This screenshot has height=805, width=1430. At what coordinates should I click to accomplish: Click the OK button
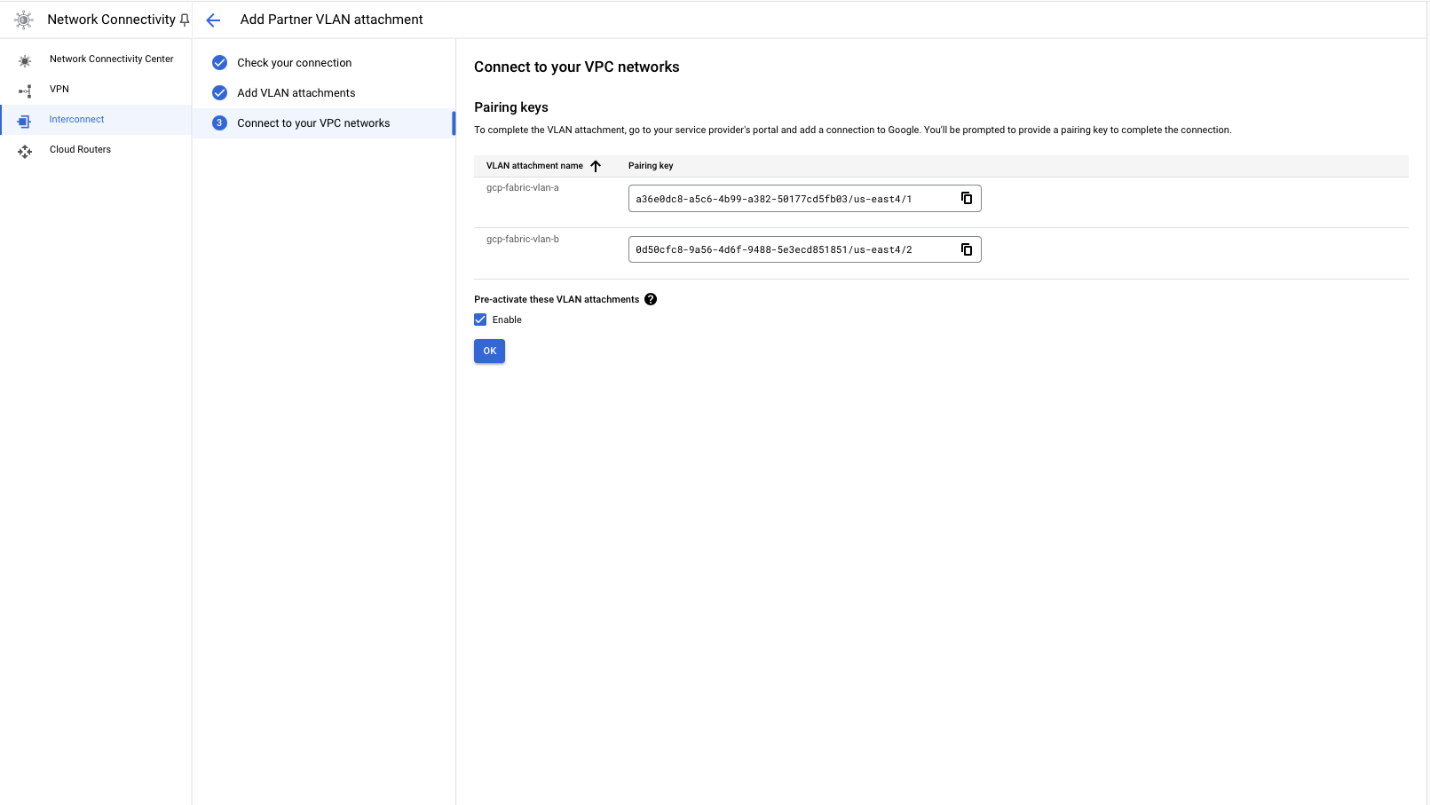point(489,351)
